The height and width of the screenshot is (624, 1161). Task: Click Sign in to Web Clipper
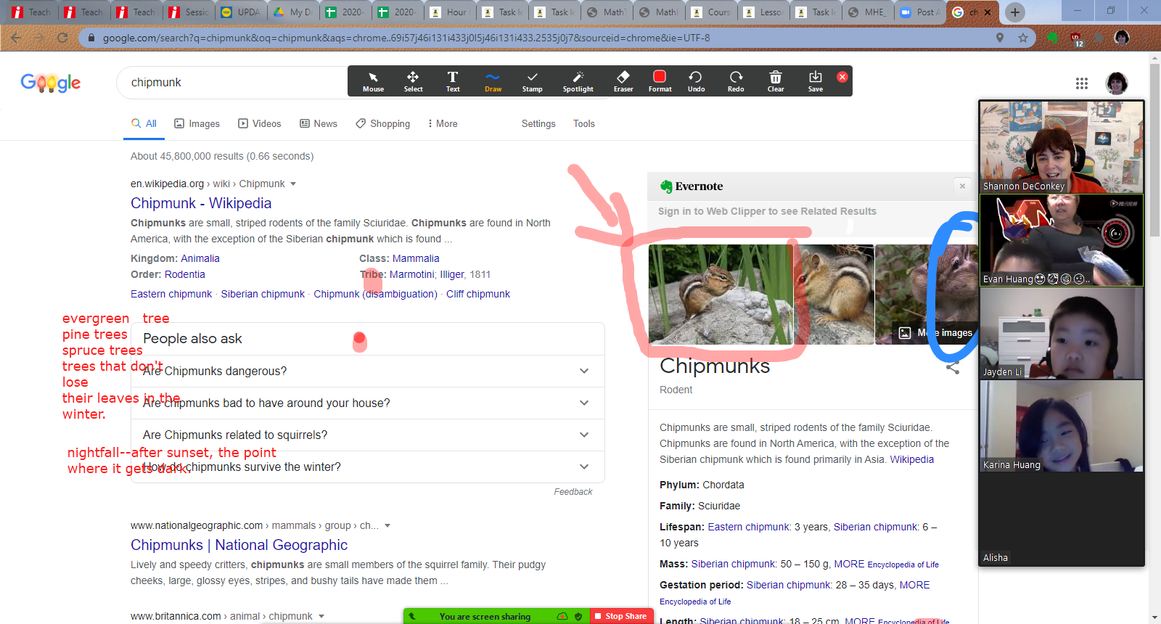pyautogui.click(x=767, y=211)
